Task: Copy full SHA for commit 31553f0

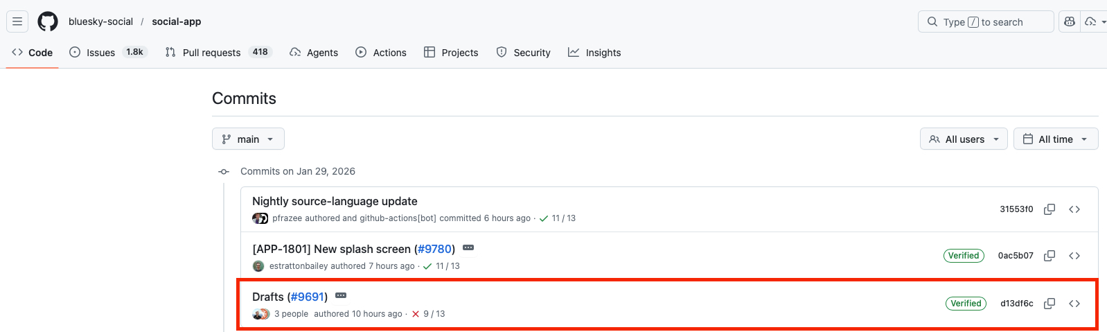Action: (x=1050, y=209)
